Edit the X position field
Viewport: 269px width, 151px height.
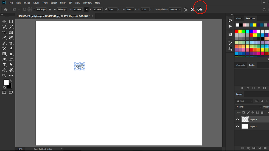[41, 9]
